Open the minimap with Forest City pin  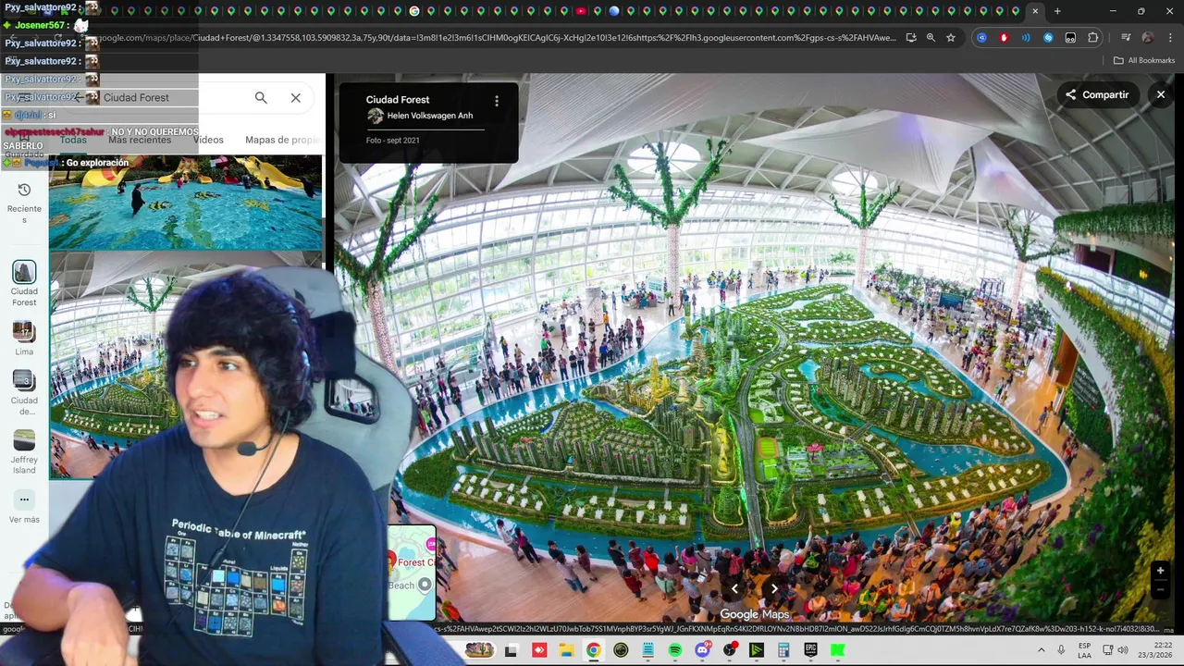tap(412, 573)
